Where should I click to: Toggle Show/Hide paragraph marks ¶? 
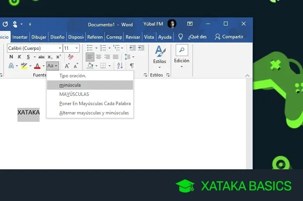(x=132, y=66)
